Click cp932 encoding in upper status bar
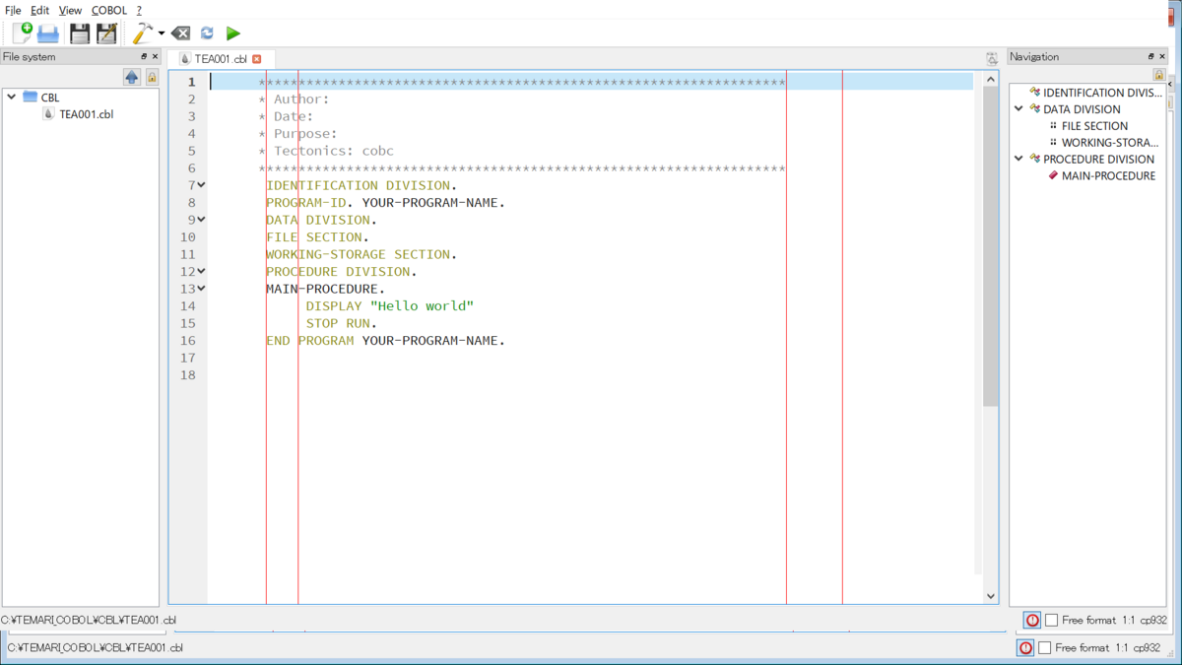Screen dimensions: 1182x665 [1153, 621]
